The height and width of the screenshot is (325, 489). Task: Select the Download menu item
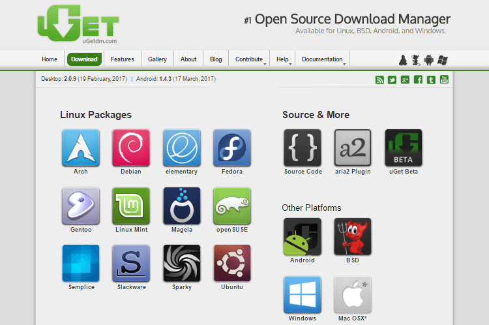pos(84,59)
